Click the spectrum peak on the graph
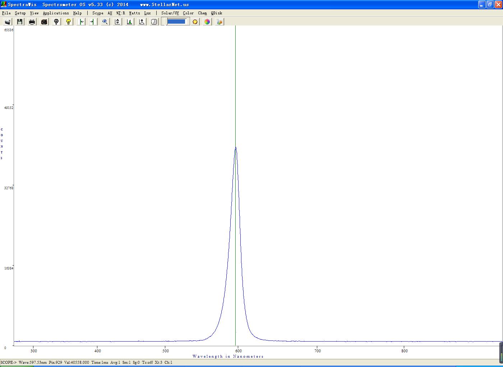This screenshot has width=503, height=367. point(236,148)
